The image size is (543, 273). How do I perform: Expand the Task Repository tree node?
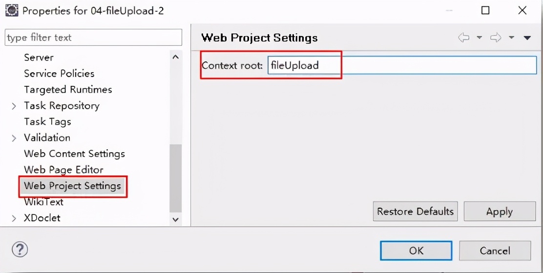(14, 106)
